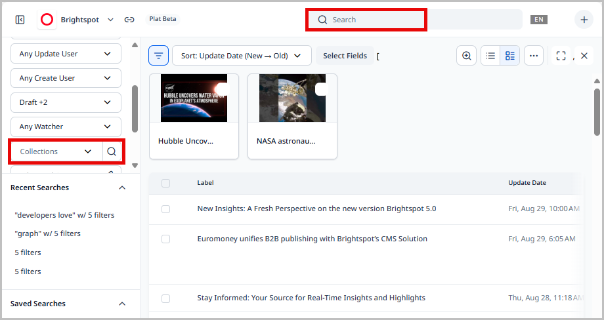Toggle the filters panel icon
The image size is (604, 320).
point(159,56)
